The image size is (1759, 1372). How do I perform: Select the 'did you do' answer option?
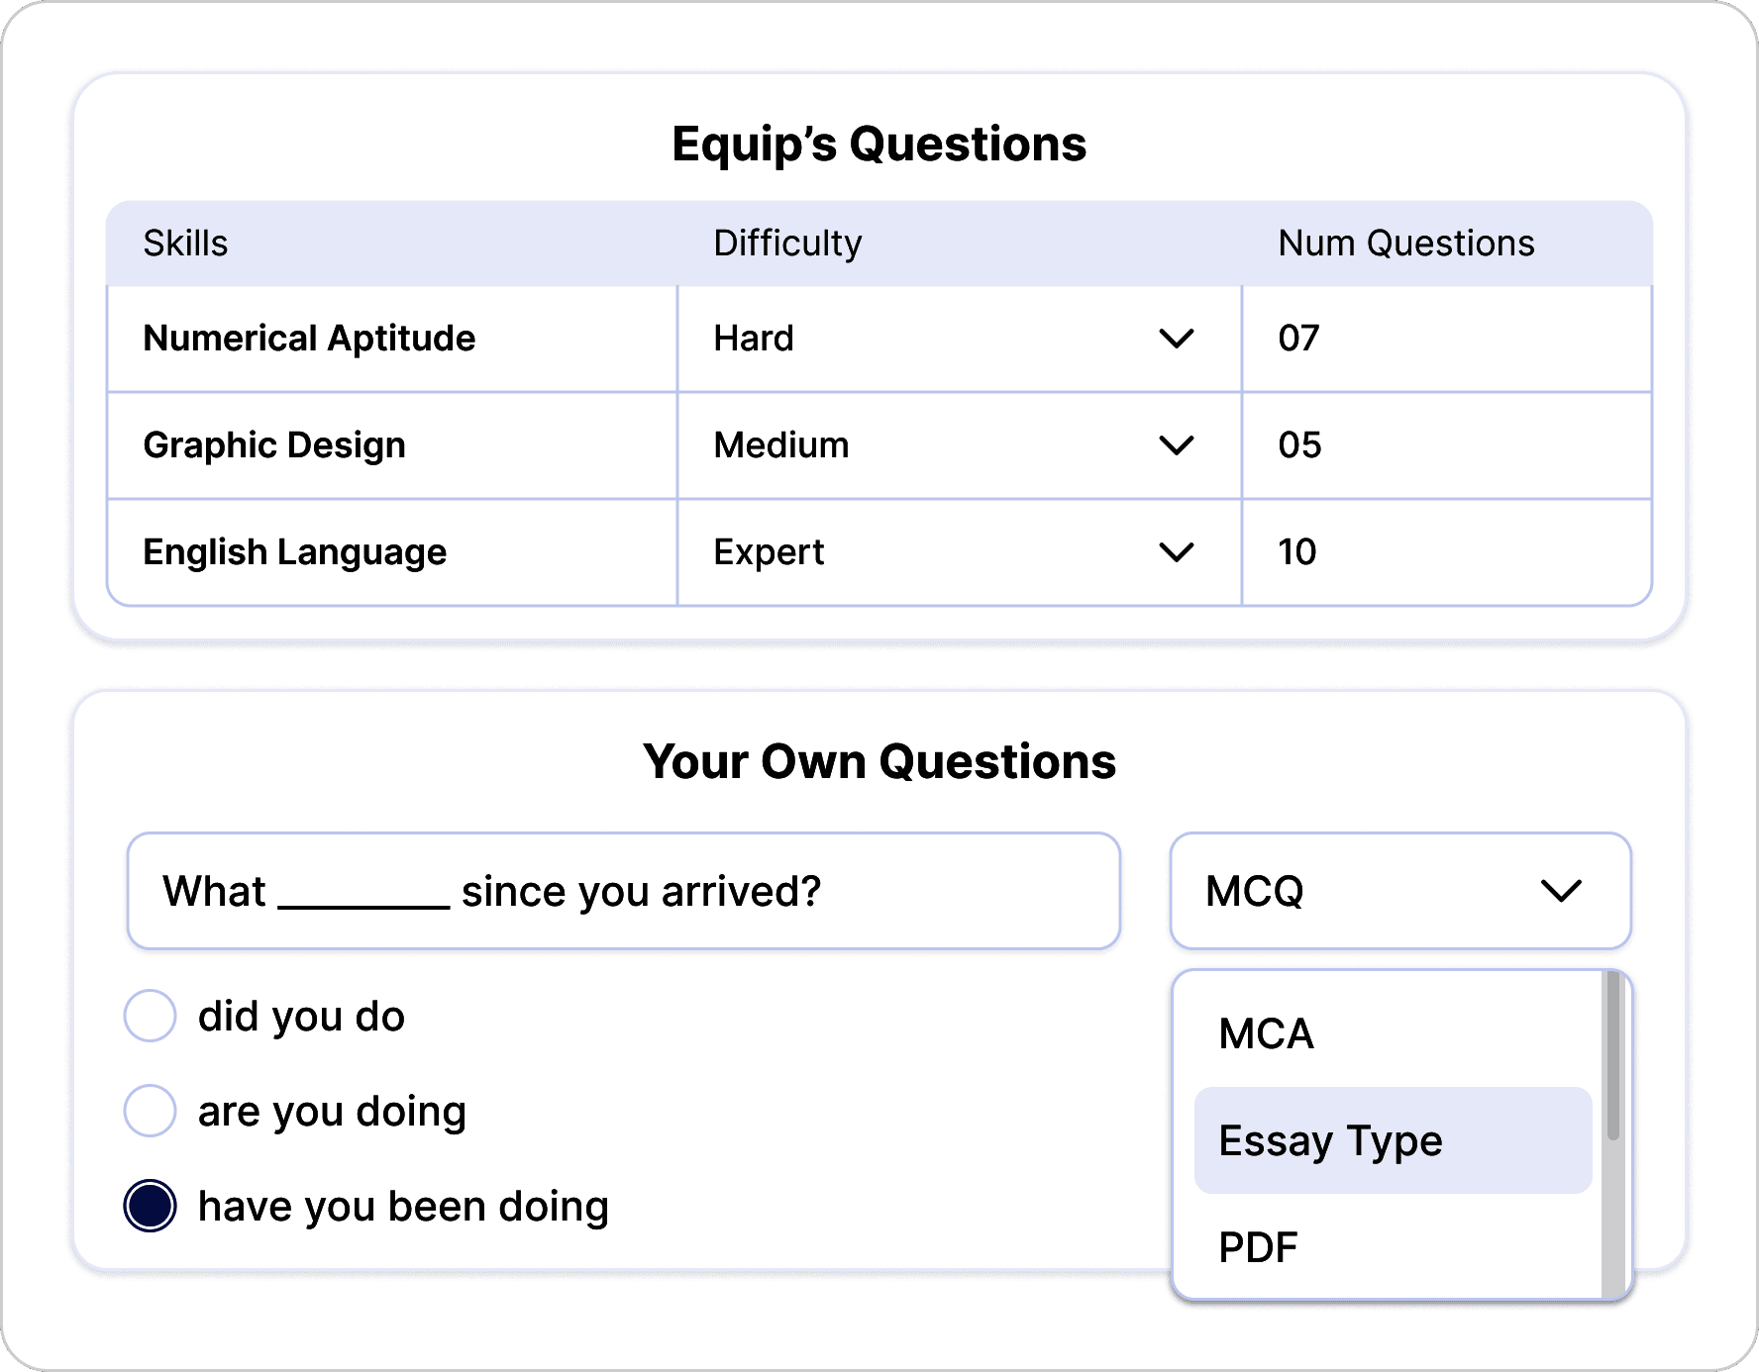point(150,1014)
